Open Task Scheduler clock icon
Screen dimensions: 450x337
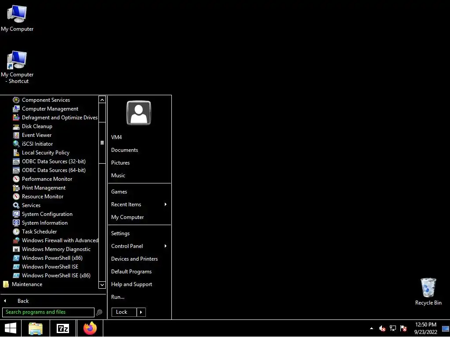(16, 232)
